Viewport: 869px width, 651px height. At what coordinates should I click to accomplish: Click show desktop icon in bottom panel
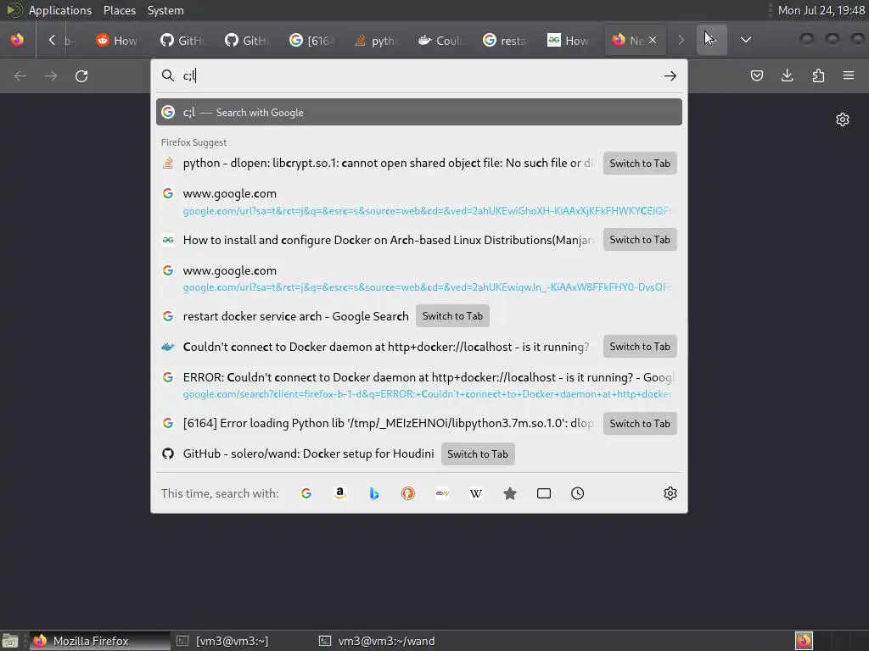coord(9,641)
